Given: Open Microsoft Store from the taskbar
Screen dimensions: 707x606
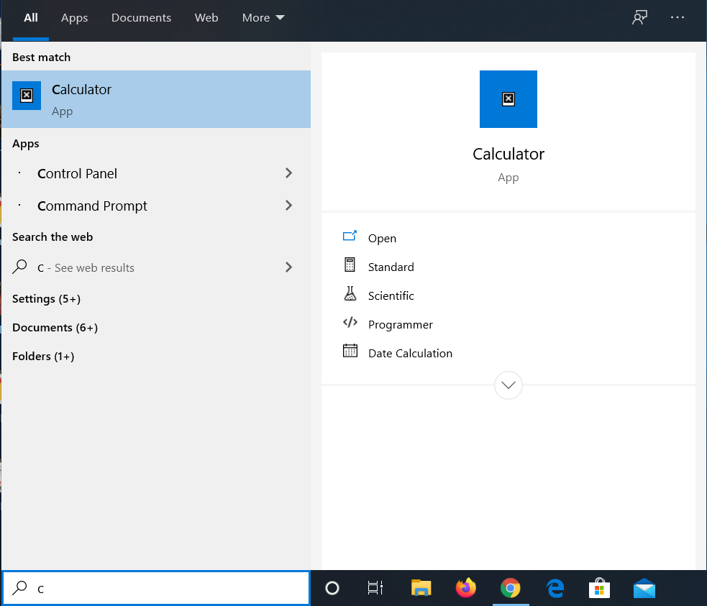Looking at the screenshot, I should click(x=599, y=588).
